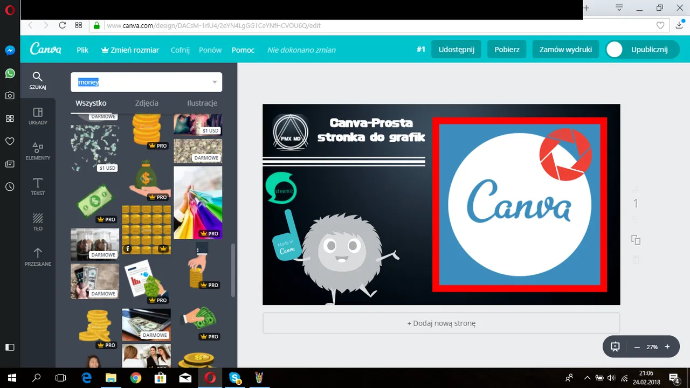Viewport: 690px width, 388px height.
Task: Click Zamów wydruki button
Action: [x=565, y=49]
